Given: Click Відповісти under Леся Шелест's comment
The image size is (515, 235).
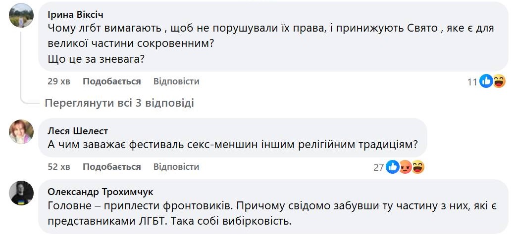Looking at the screenshot, I should pos(176,167).
